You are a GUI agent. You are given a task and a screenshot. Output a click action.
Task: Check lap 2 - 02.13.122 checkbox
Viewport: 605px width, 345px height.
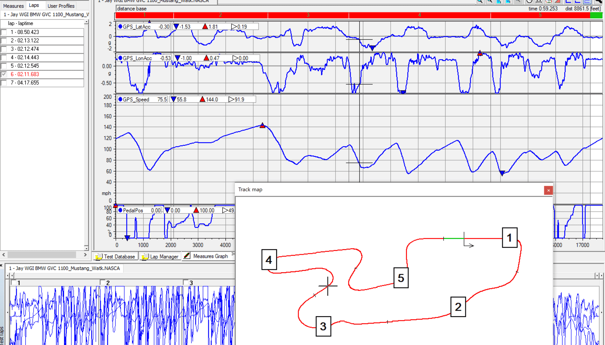pyautogui.click(x=4, y=41)
